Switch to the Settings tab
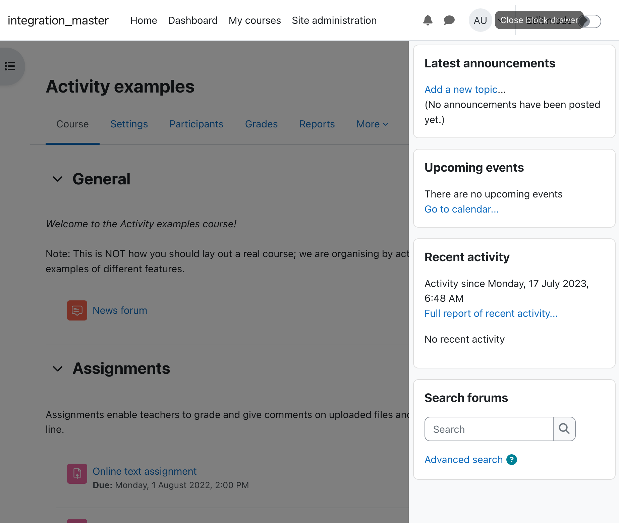Screen dimensions: 619x523 [129, 124]
